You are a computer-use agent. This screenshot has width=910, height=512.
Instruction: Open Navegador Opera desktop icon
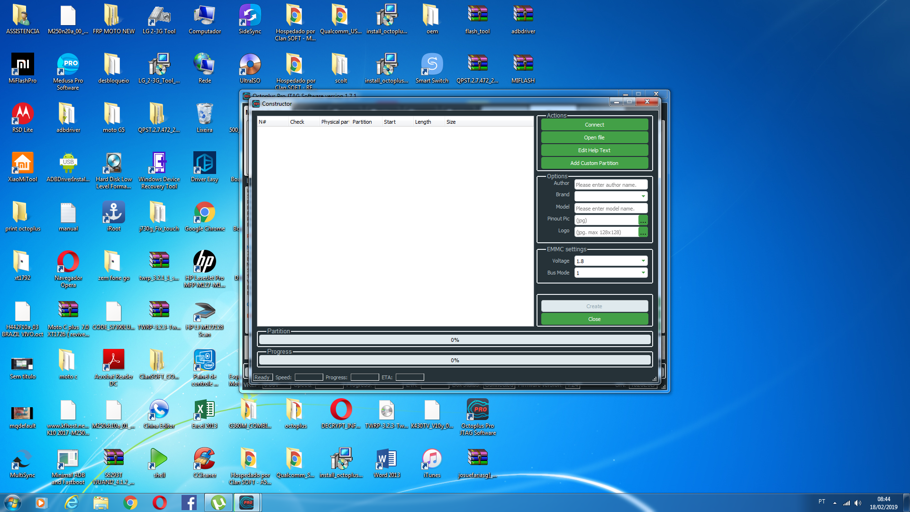tap(68, 269)
